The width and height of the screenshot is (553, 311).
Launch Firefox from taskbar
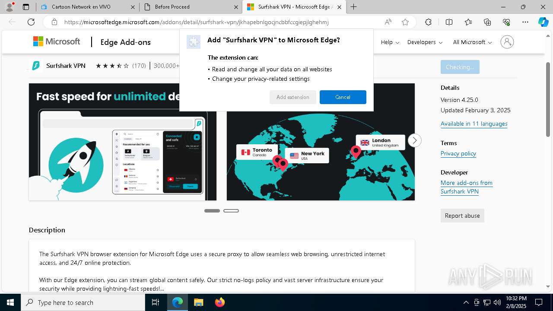coord(220,302)
